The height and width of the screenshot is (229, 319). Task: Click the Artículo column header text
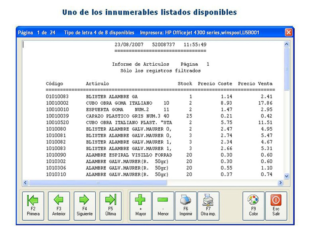pos(97,84)
